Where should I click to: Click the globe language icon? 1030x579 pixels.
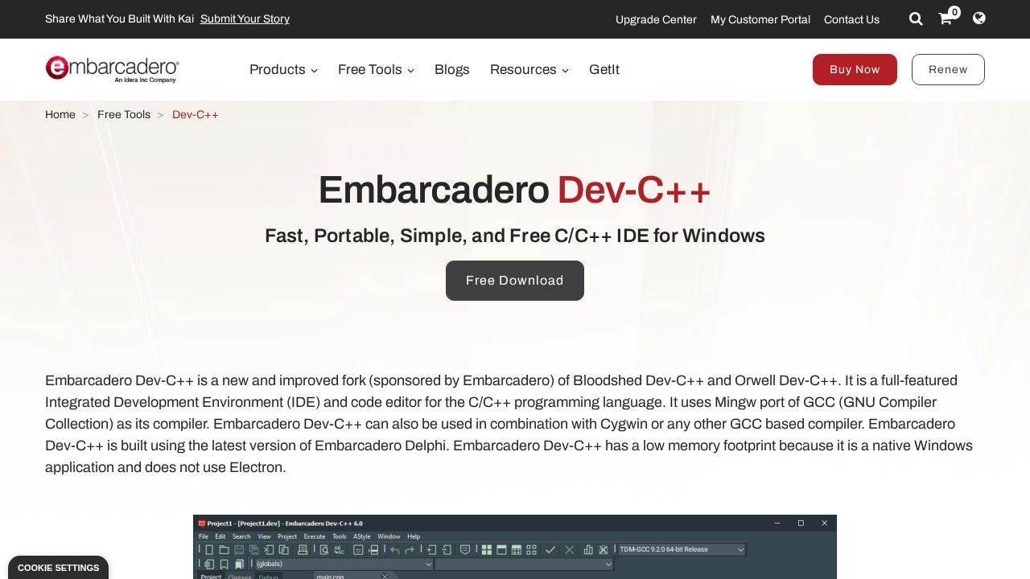point(979,18)
